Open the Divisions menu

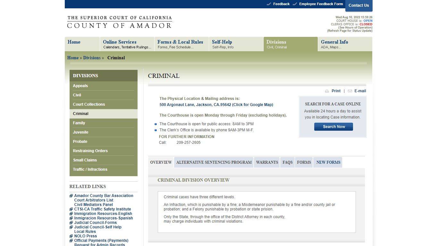coord(291,44)
